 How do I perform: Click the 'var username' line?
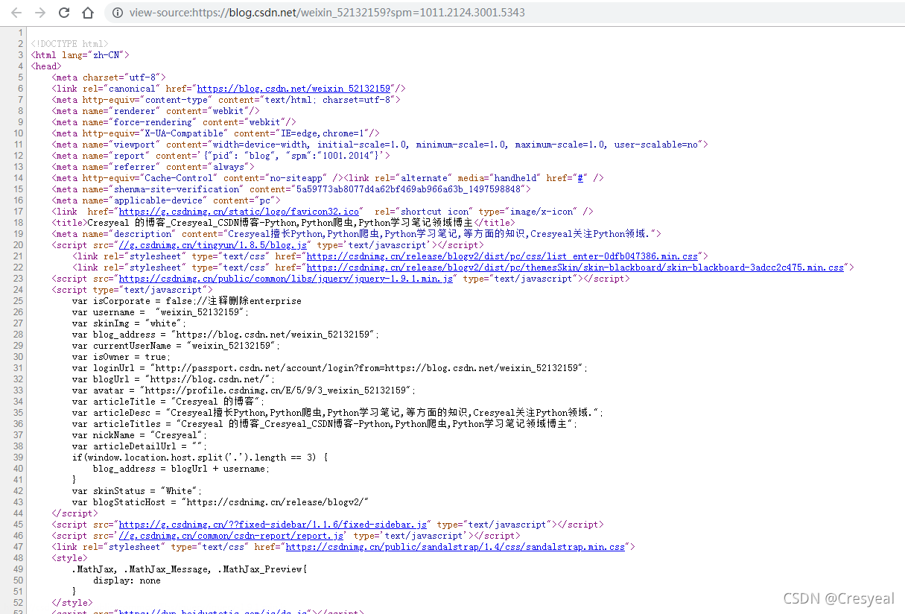[161, 312]
